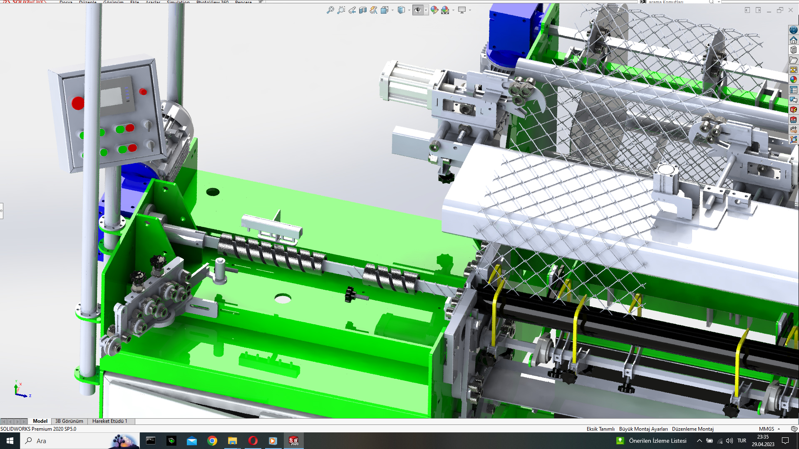Open the Edit Appearance tool
This screenshot has height=449, width=799.
[x=434, y=10]
